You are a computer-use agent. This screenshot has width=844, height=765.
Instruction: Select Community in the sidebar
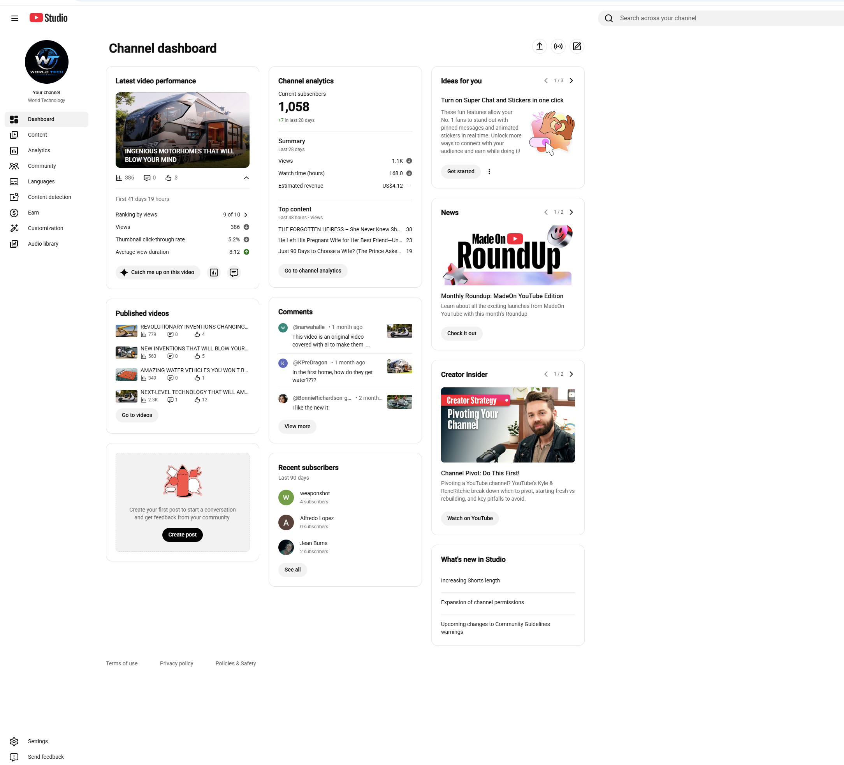click(46, 166)
